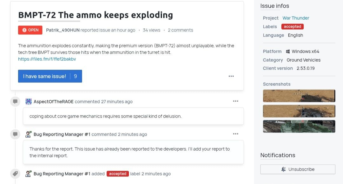
Task: Open the second screenshot thumbnail
Action: (x=299, y=111)
